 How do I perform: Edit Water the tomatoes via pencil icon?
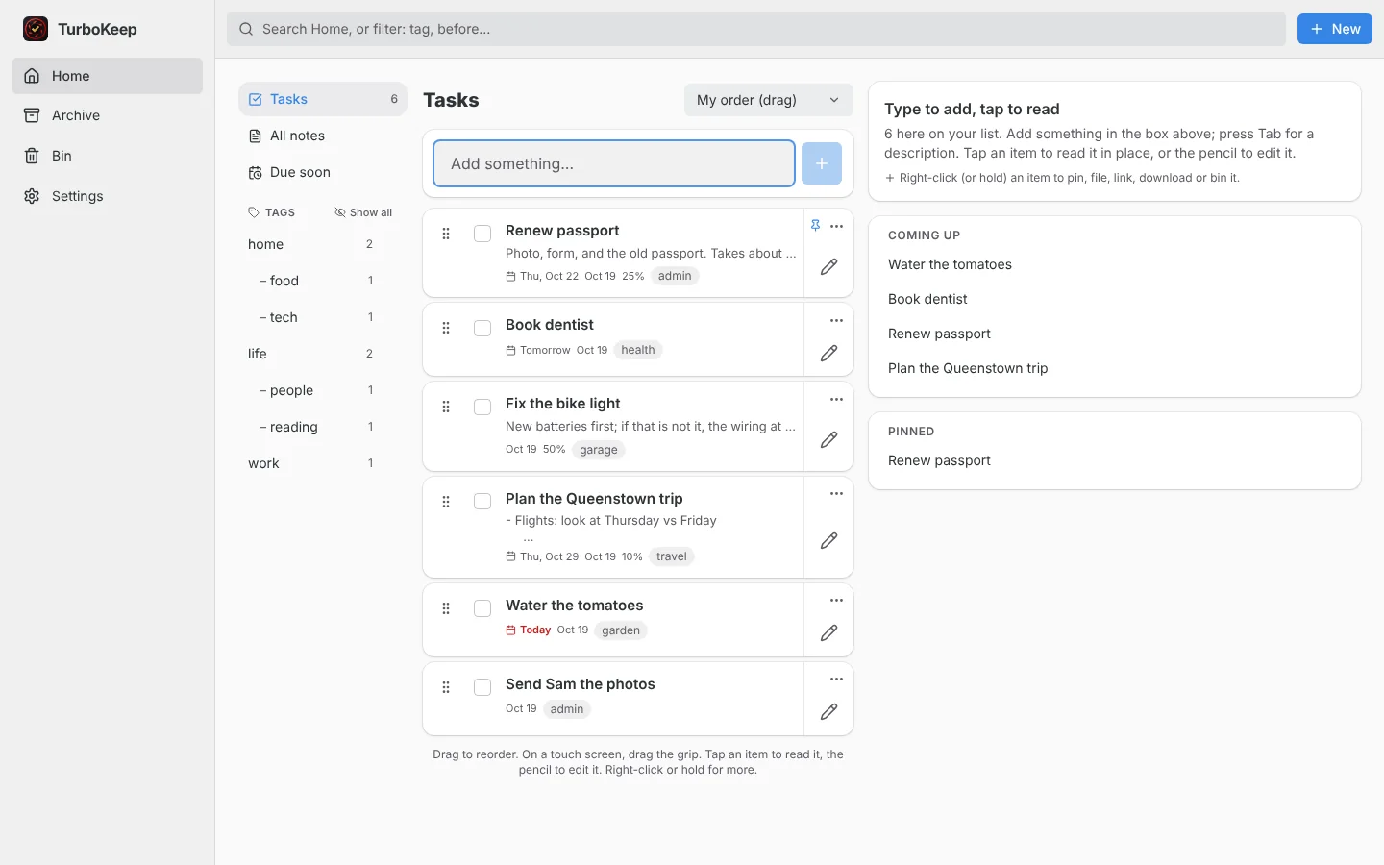(828, 633)
